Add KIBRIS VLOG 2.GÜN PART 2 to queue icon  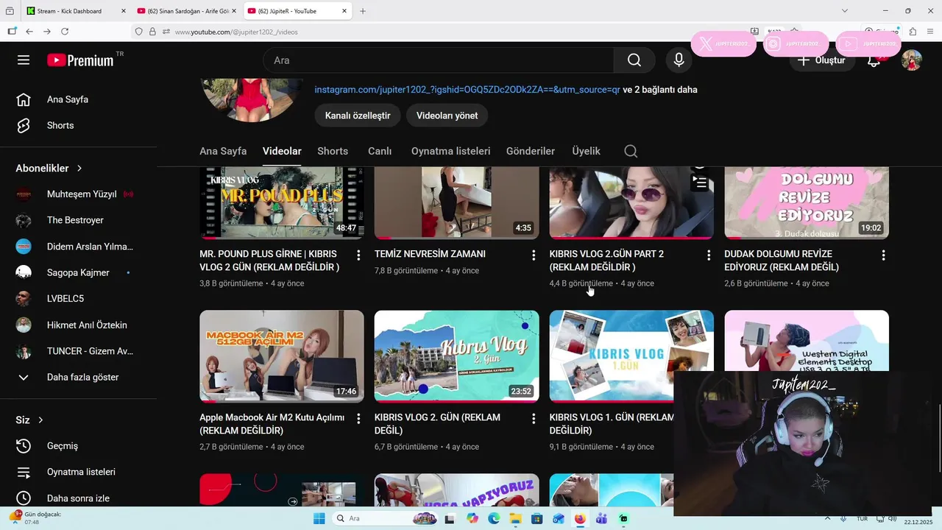tap(700, 183)
